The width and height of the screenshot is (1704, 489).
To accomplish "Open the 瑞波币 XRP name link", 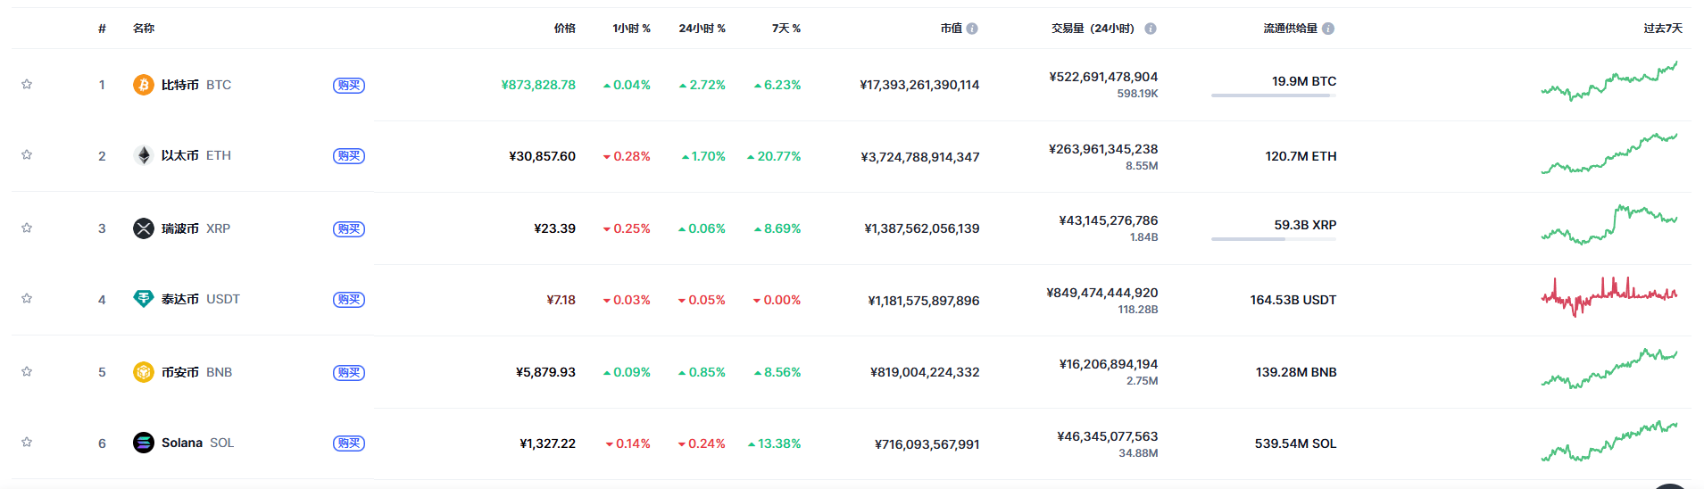I will pyautogui.click(x=196, y=228).
